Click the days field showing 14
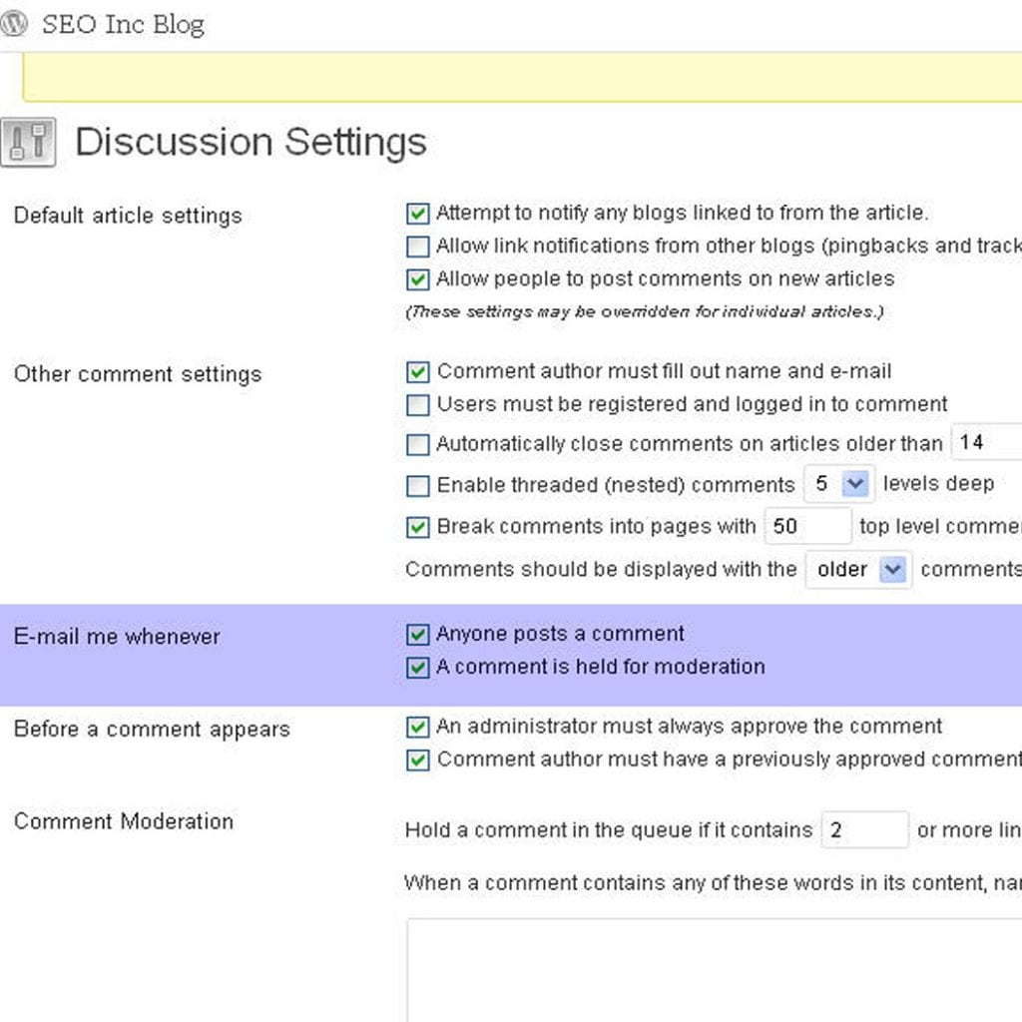 coord(987,442)
